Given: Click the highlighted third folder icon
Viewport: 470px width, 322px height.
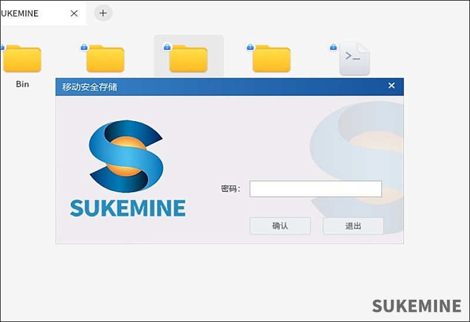Looking at the screenshot, I should (189, 59).
